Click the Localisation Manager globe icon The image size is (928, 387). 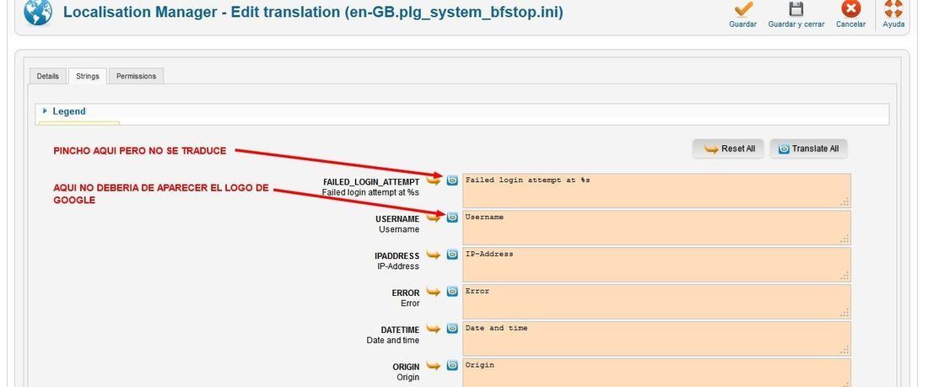pos(39,12)
